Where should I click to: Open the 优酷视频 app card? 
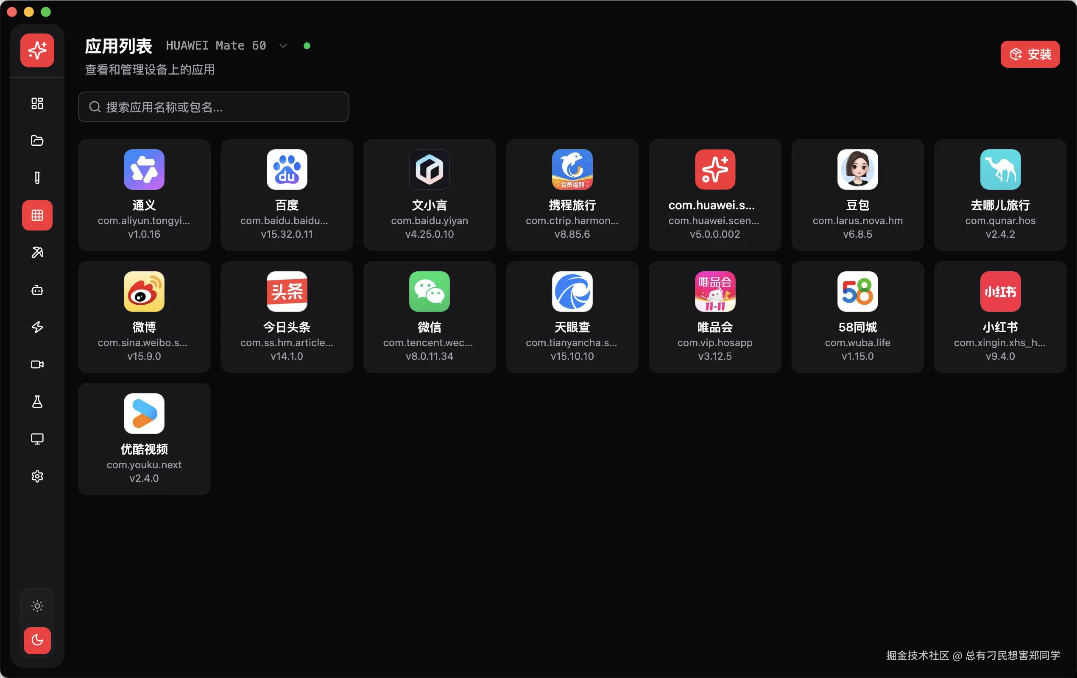click(144, 439)
